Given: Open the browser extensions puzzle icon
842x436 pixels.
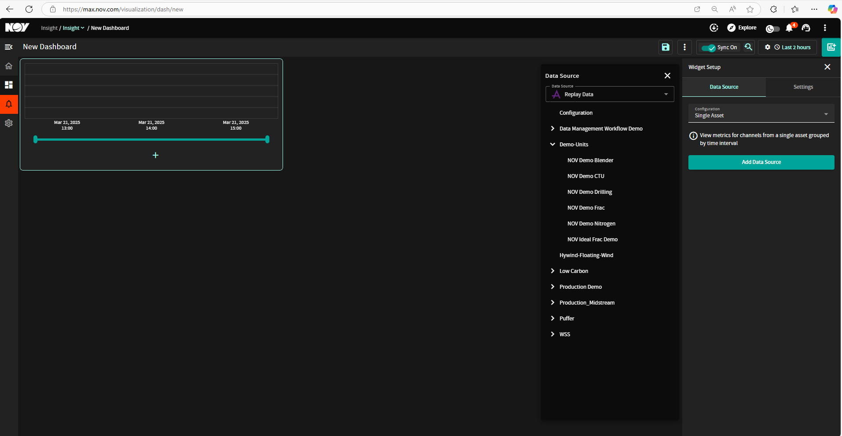Looking at the screenshot, I should pos(773,9).
